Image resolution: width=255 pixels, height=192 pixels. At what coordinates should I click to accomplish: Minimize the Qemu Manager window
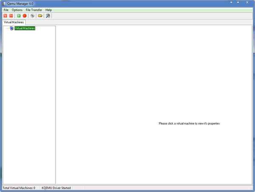pyautogui.click(x=231, y=3)
